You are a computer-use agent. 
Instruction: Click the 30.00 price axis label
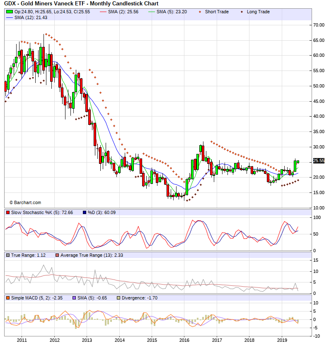(x=319, y=147)
